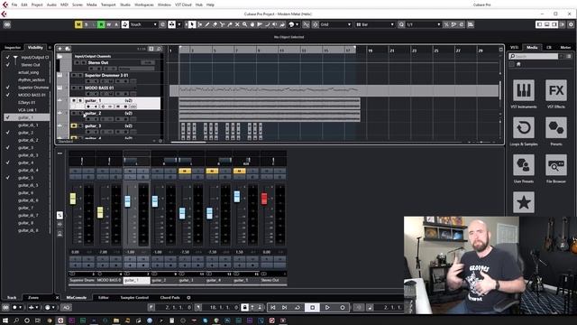
Task: Select the Range Selection tool
Action: pos(200,24)
